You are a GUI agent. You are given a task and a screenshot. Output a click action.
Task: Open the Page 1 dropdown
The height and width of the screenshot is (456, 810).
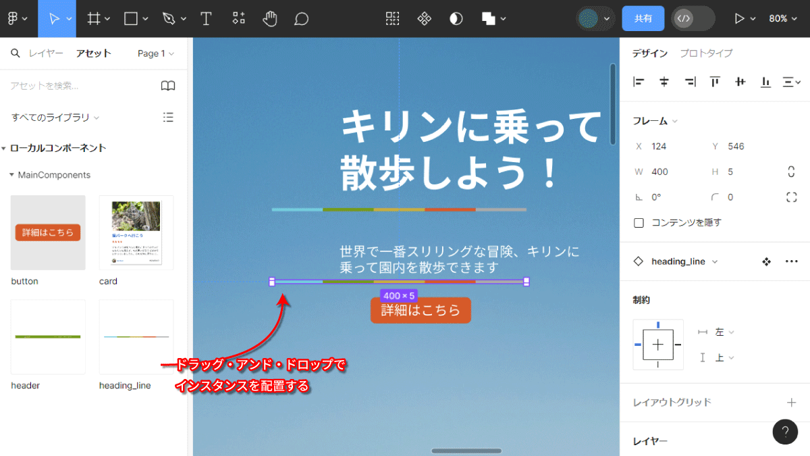tap(156, 53)
